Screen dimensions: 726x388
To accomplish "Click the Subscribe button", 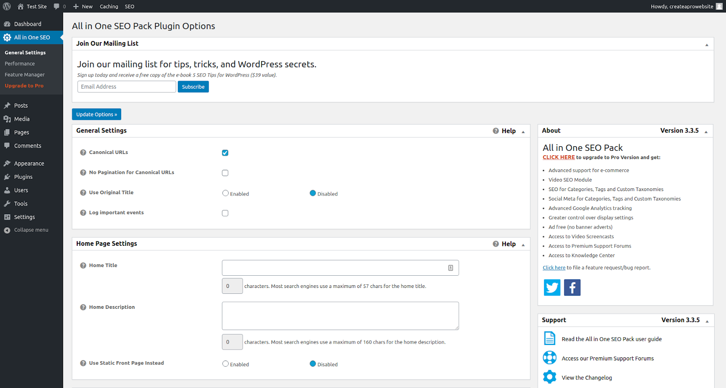I will pos(193,87).
